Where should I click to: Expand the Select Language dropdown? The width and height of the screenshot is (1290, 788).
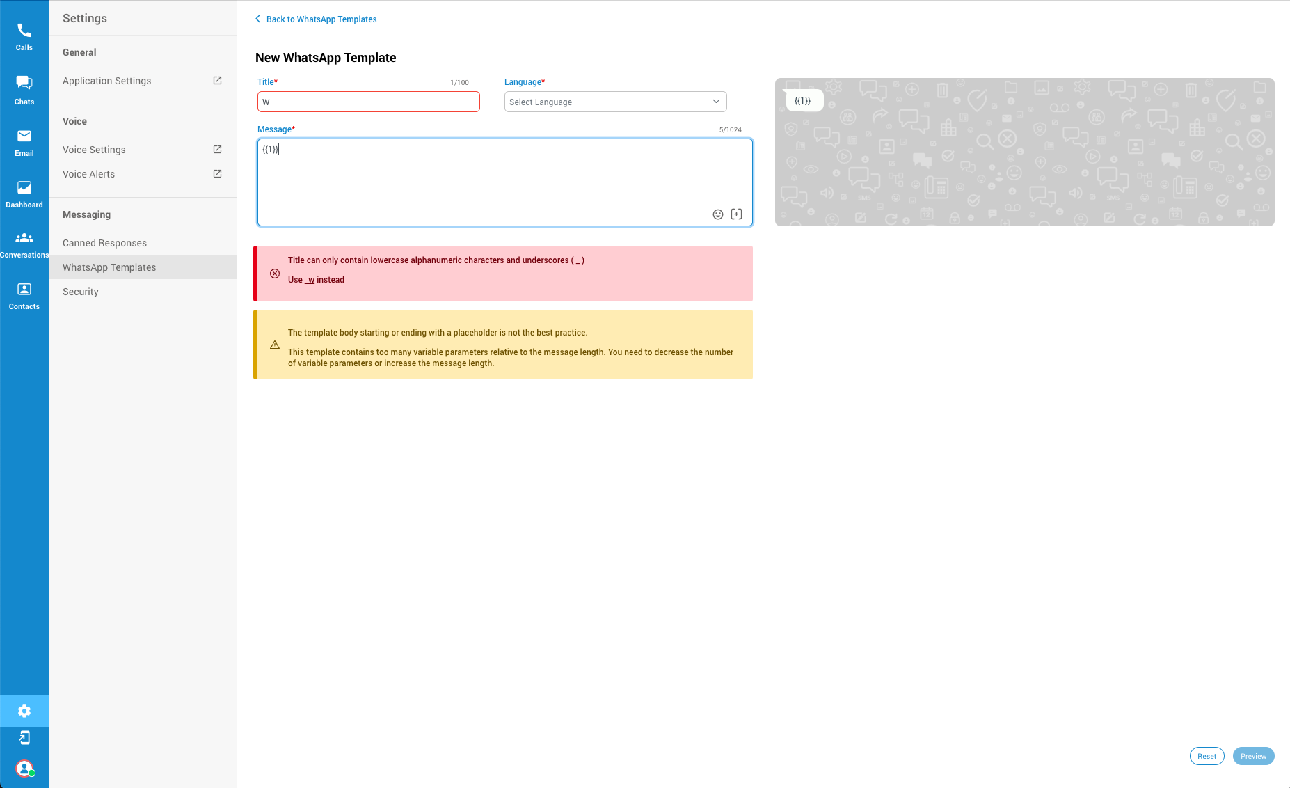(x=616, y=102)
